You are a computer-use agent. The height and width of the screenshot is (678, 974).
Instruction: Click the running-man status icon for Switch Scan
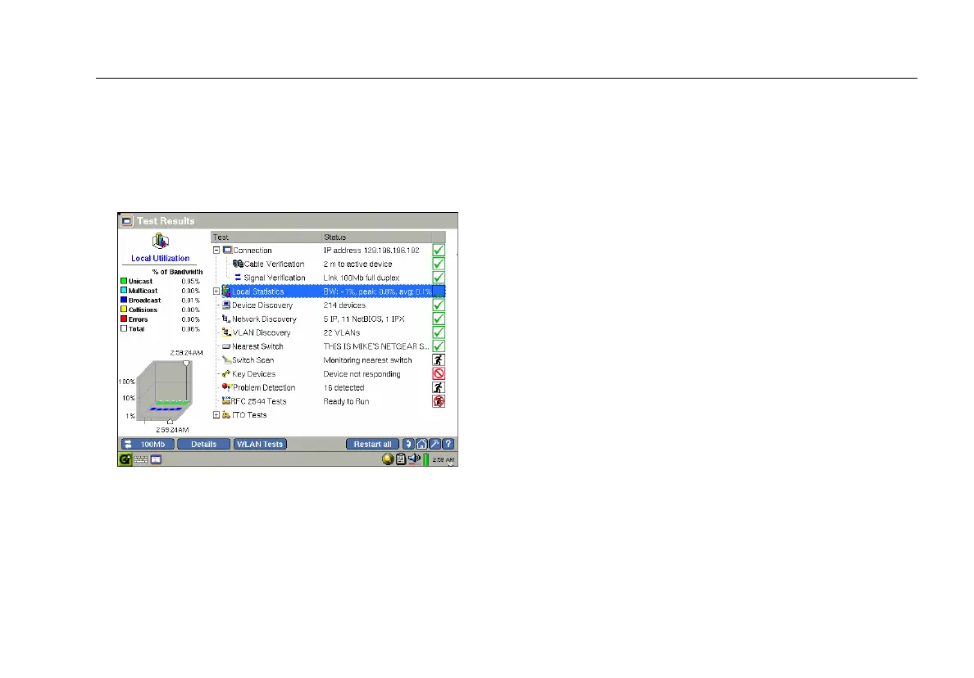click(439, 359)
